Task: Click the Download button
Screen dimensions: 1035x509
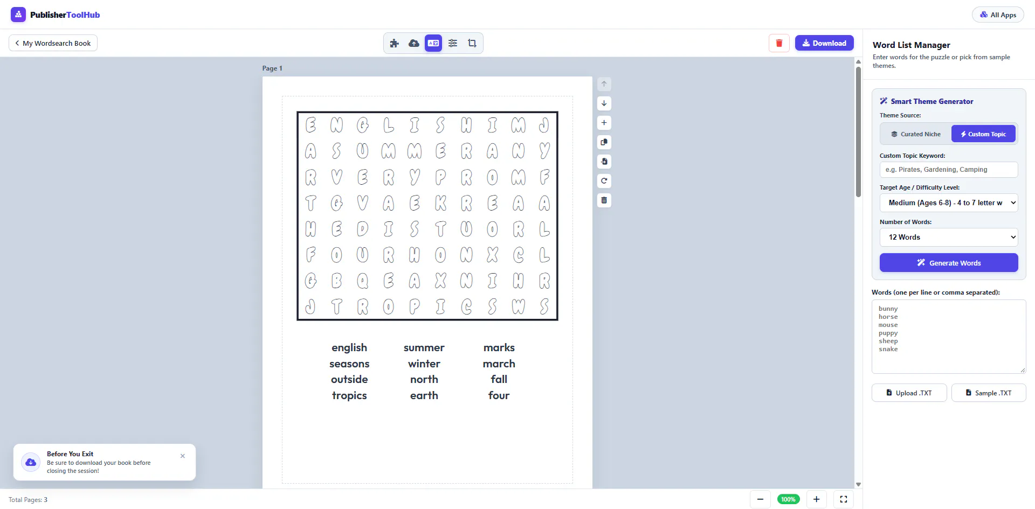Action: point(824,43)
